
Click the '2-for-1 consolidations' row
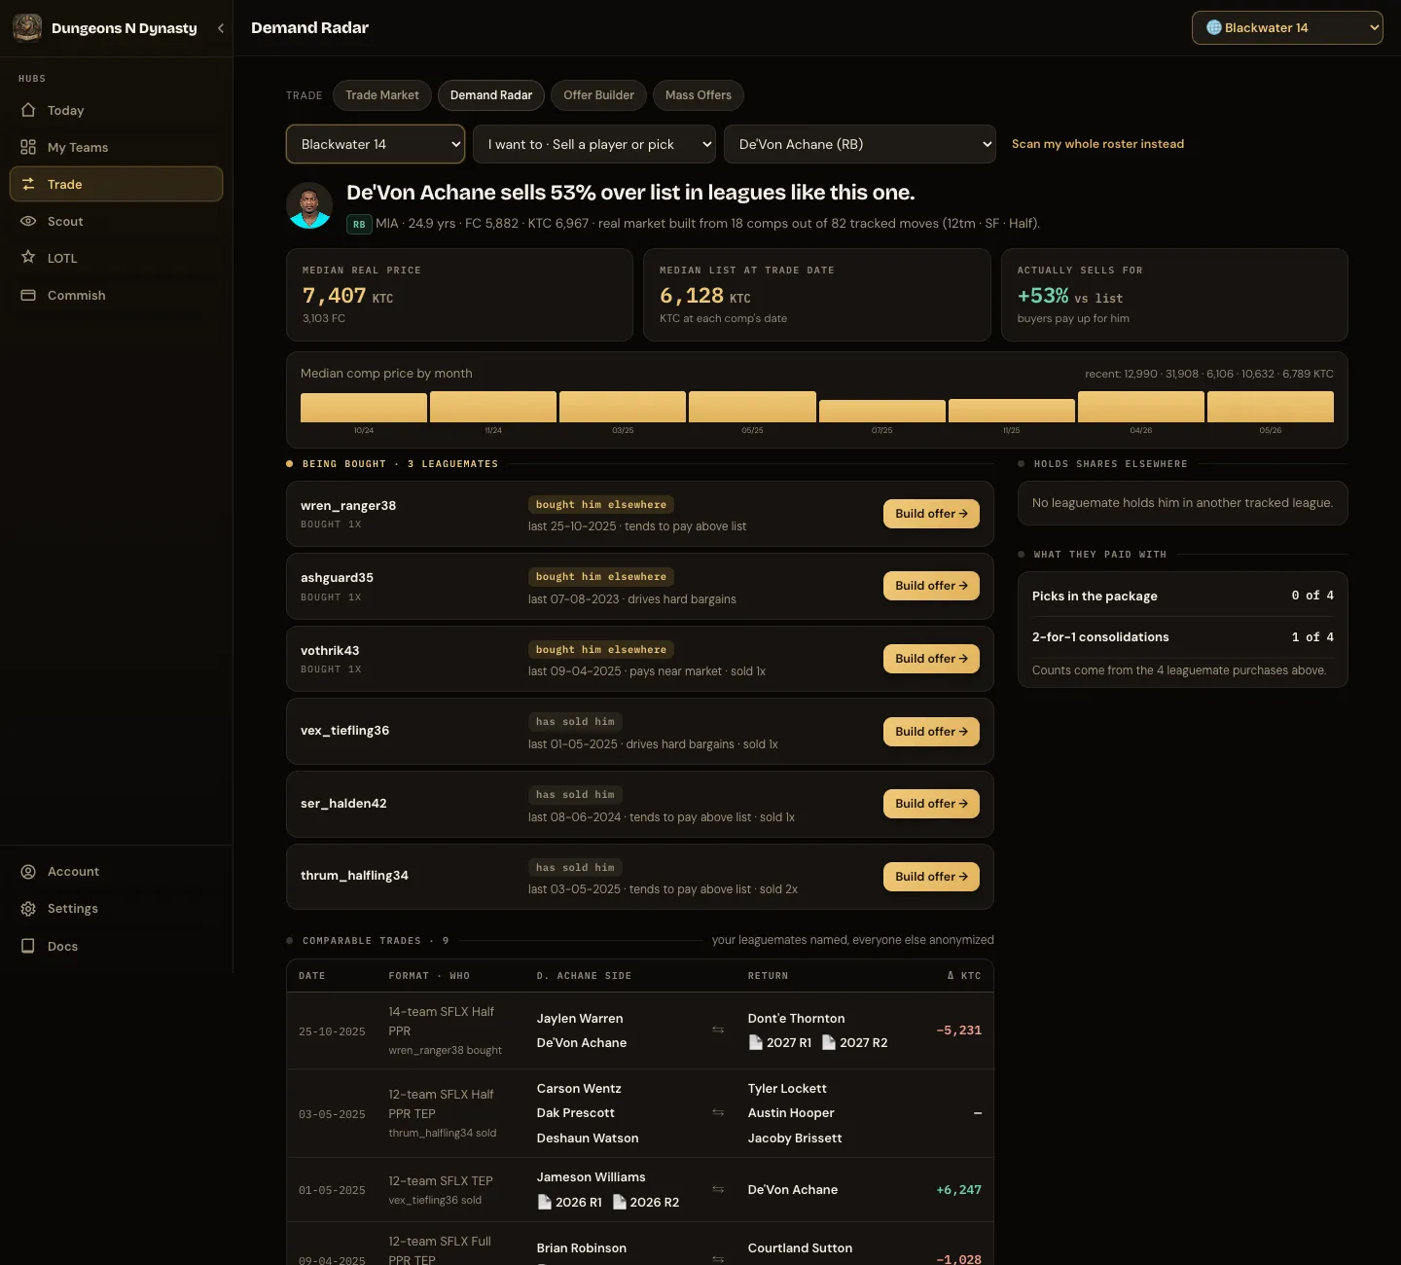(1183, 636)
